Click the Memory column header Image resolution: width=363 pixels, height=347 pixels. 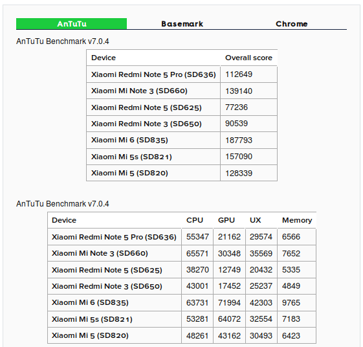coord(297,220)
